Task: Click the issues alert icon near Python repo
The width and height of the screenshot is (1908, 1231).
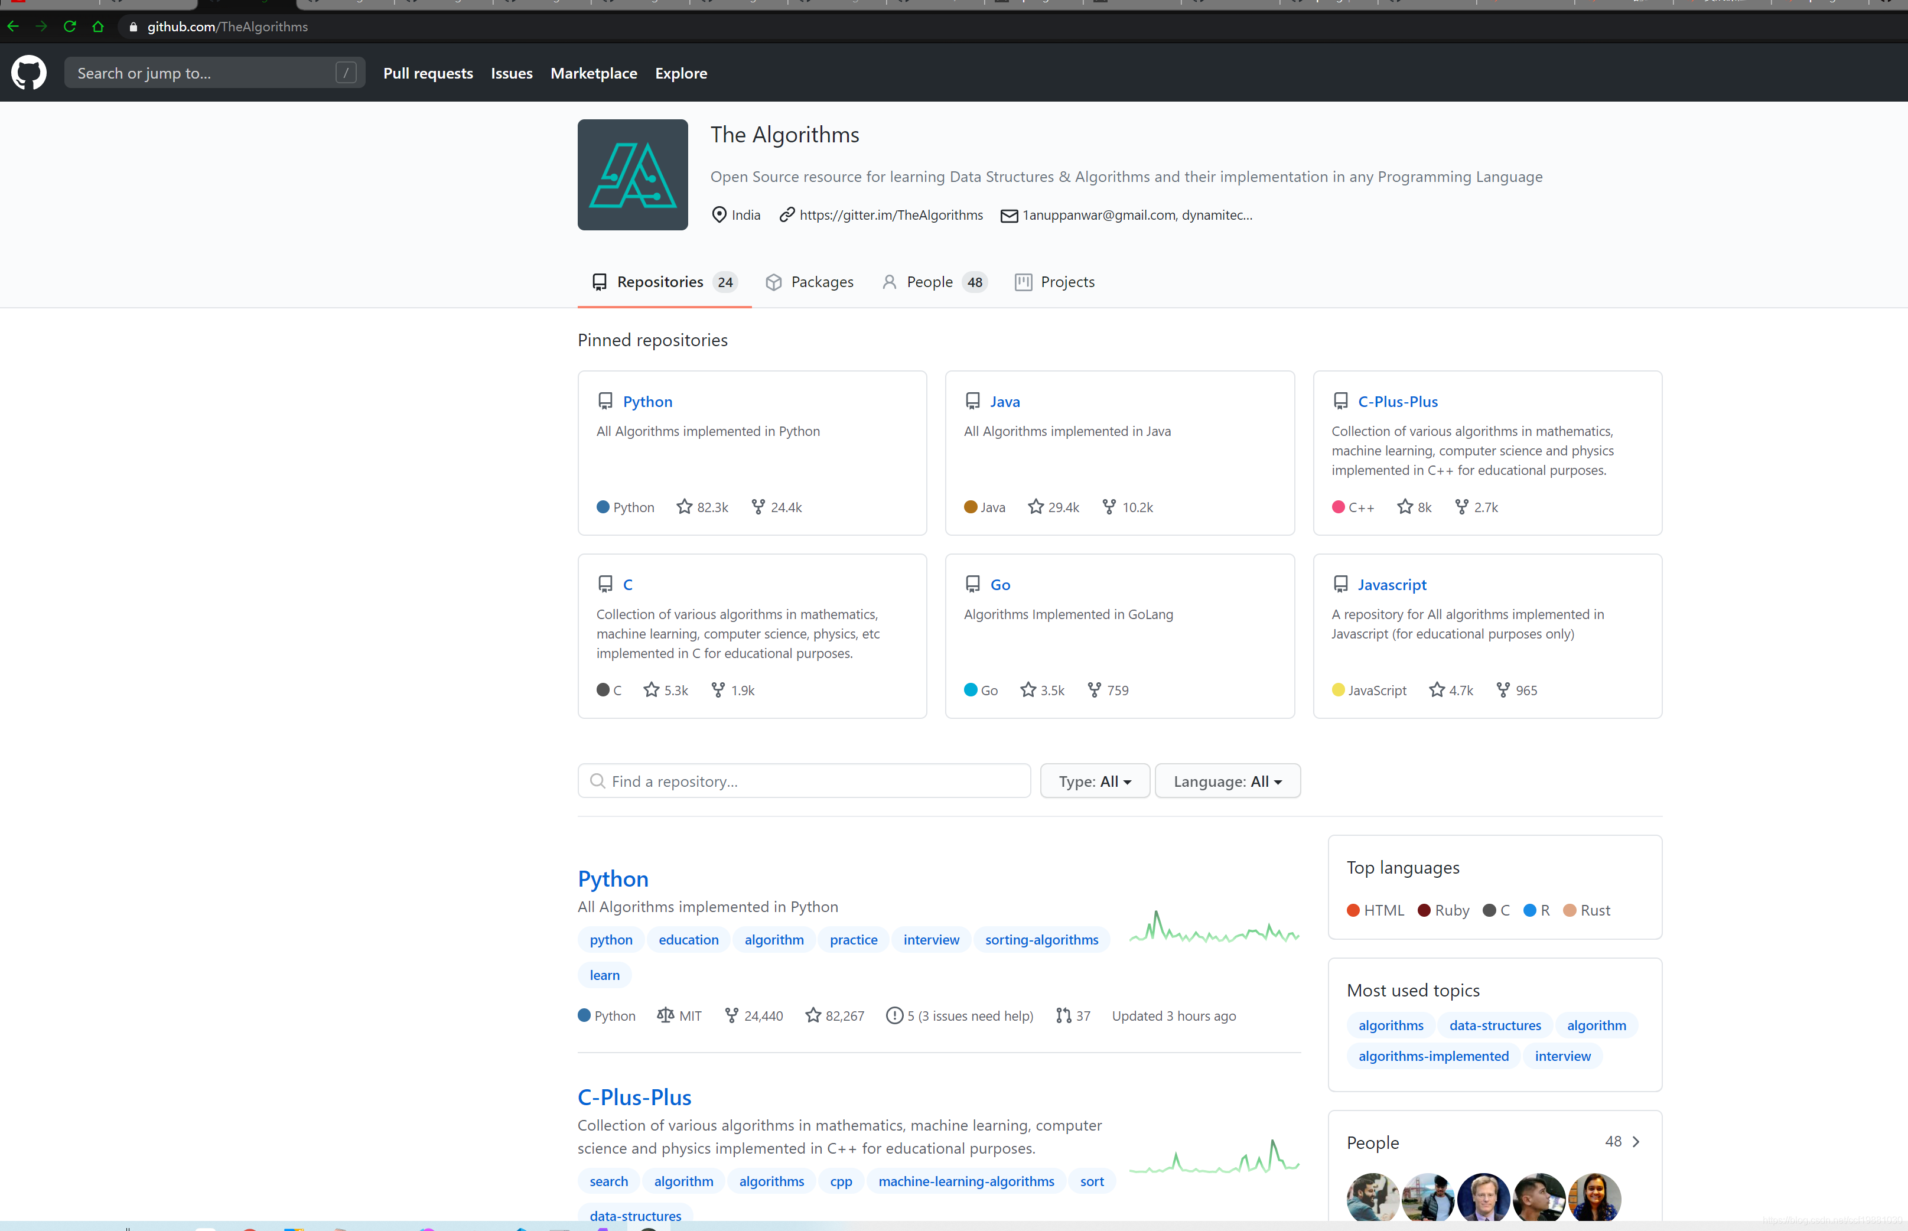Action: [x=894, y=1015]
